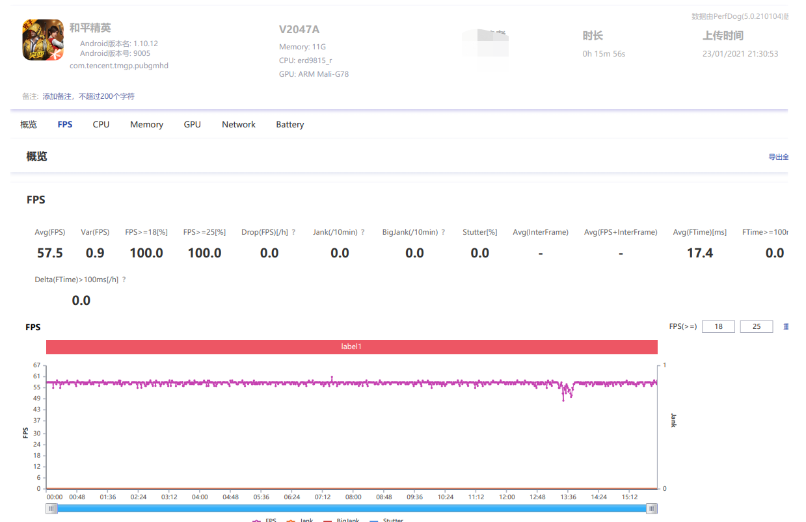Click the help icon next to Drop(FPS)[/h]
806x522 pixels.
coord(294,232)
